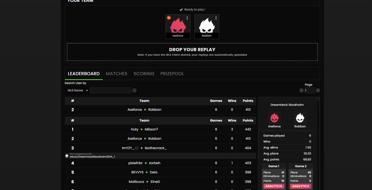Click the page number input box
372x190 pixels.
pyautogui.click(x=309, y=91)
